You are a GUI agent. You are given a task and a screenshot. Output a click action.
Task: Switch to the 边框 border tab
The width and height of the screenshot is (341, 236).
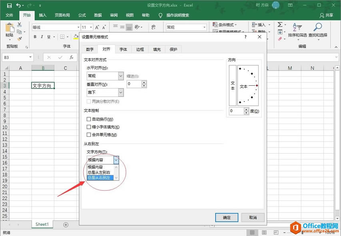[x=140, y=49]
